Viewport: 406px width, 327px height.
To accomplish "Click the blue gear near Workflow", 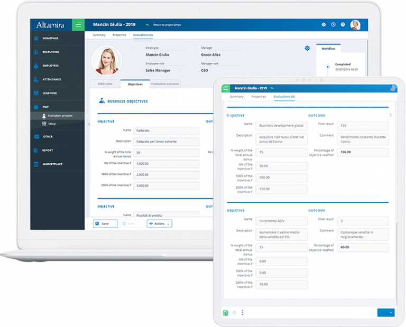I will tap(307, 49).
